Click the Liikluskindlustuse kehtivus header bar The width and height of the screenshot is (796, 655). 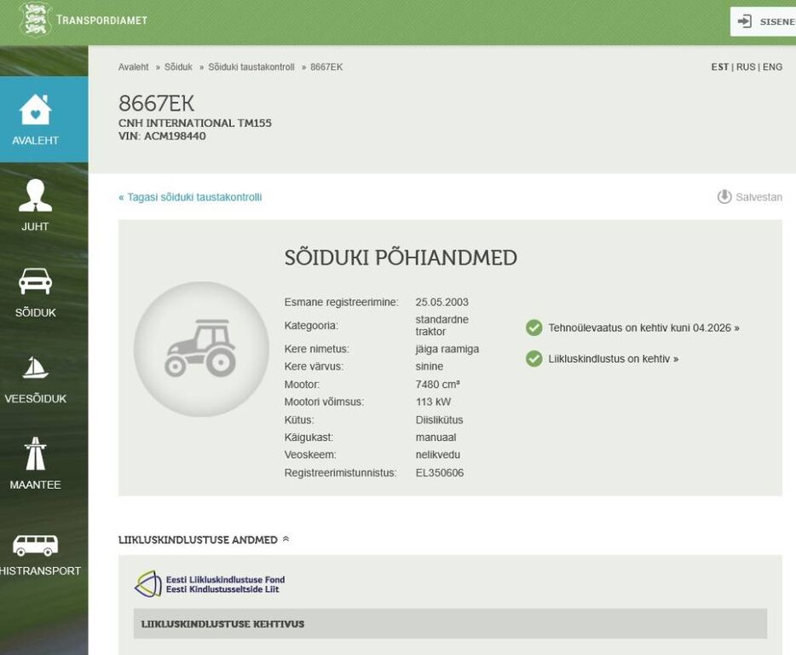pyautogui.click(x=450, y=623)
